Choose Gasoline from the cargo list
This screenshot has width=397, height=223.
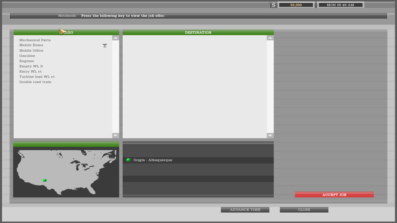27,56
